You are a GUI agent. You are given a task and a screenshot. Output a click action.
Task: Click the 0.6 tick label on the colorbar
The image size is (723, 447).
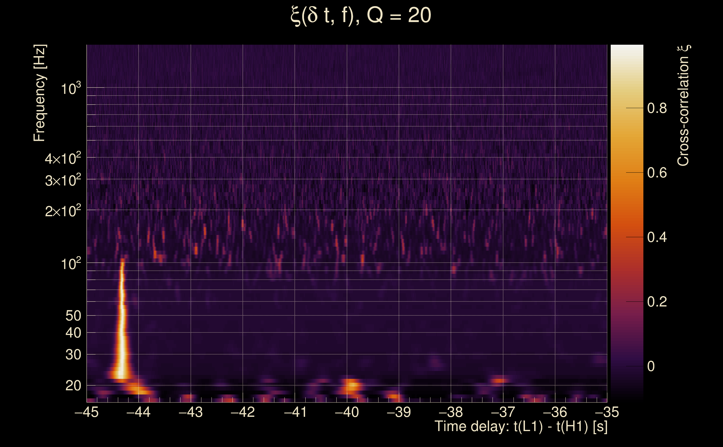point(657,173)
